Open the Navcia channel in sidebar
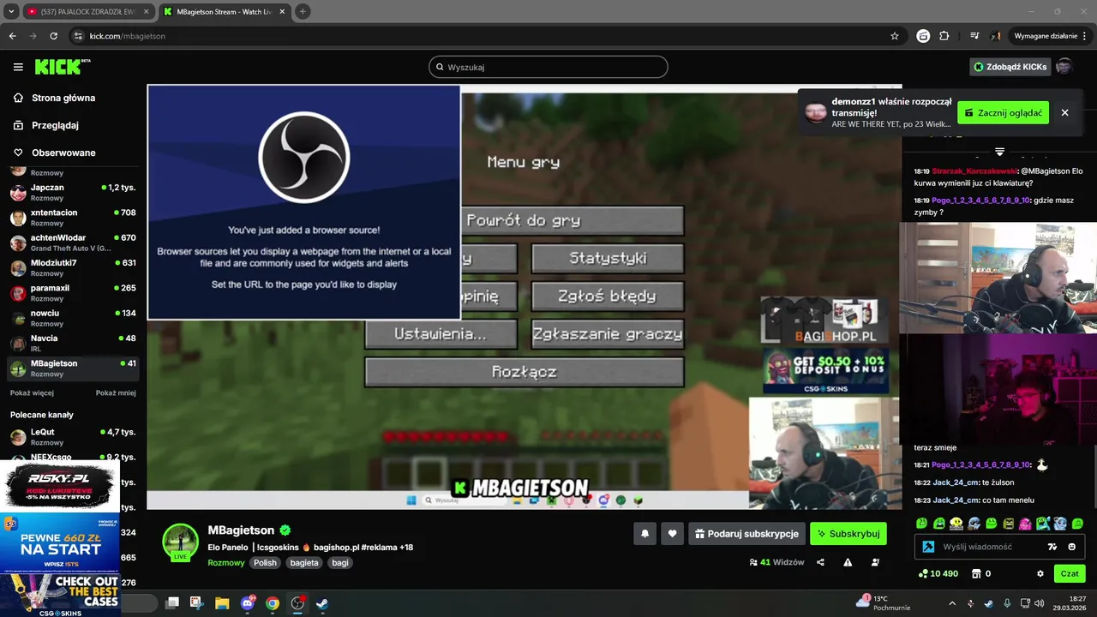Image resolution: width=1097 pixels, height=617 pixels. point(73,343)
